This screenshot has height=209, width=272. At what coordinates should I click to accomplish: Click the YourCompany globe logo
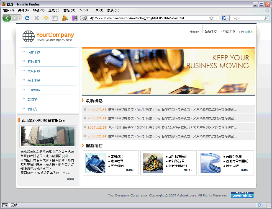[28, 37]
